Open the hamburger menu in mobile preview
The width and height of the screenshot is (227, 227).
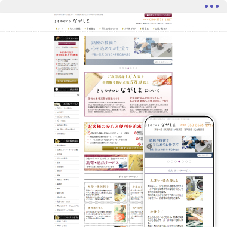click(207, 121)
